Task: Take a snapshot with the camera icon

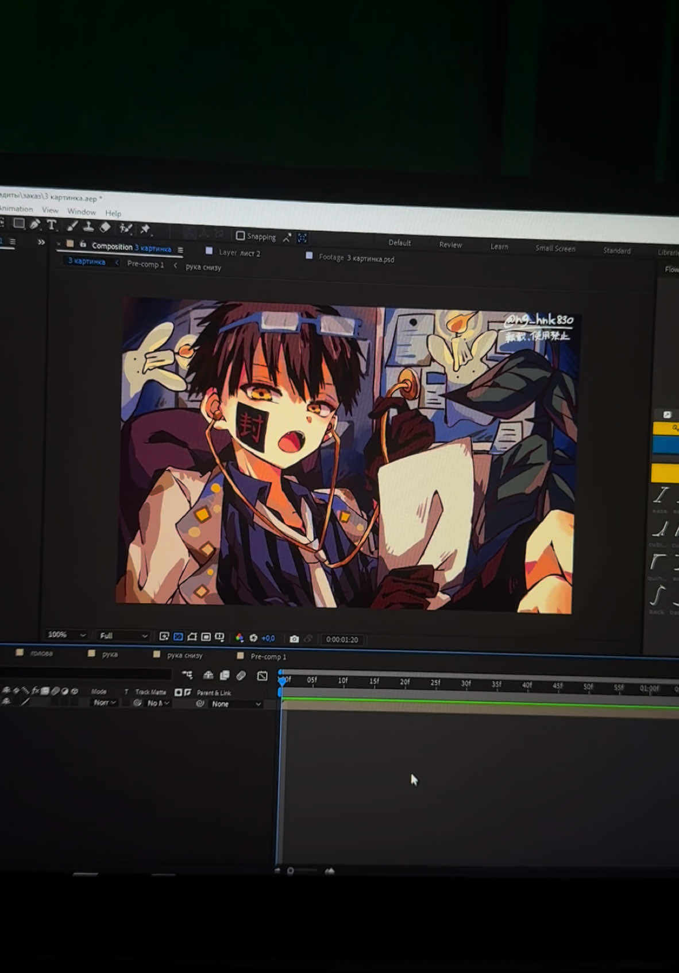Action: 294,639
